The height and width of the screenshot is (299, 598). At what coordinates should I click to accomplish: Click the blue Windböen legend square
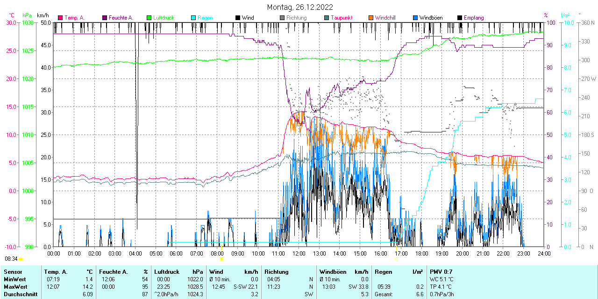click(x=415, y=18)
